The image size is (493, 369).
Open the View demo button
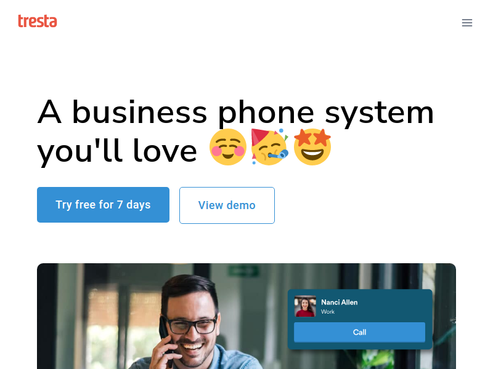point(227,205)
